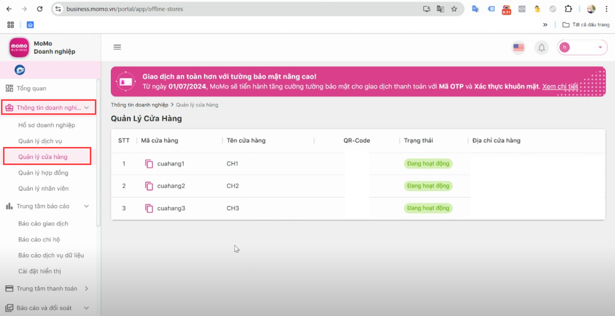Screen dimensions: 615x316
Task: Collapse the Trung tâm báo cáo chevron
Action: [x=86, y=206]
